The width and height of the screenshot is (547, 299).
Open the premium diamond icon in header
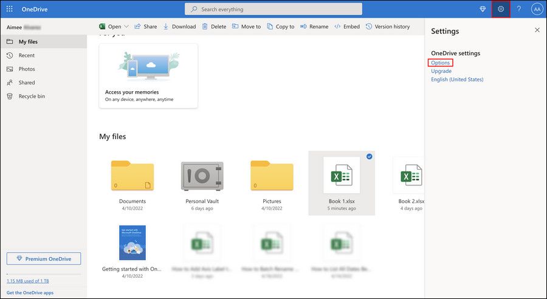483,10
